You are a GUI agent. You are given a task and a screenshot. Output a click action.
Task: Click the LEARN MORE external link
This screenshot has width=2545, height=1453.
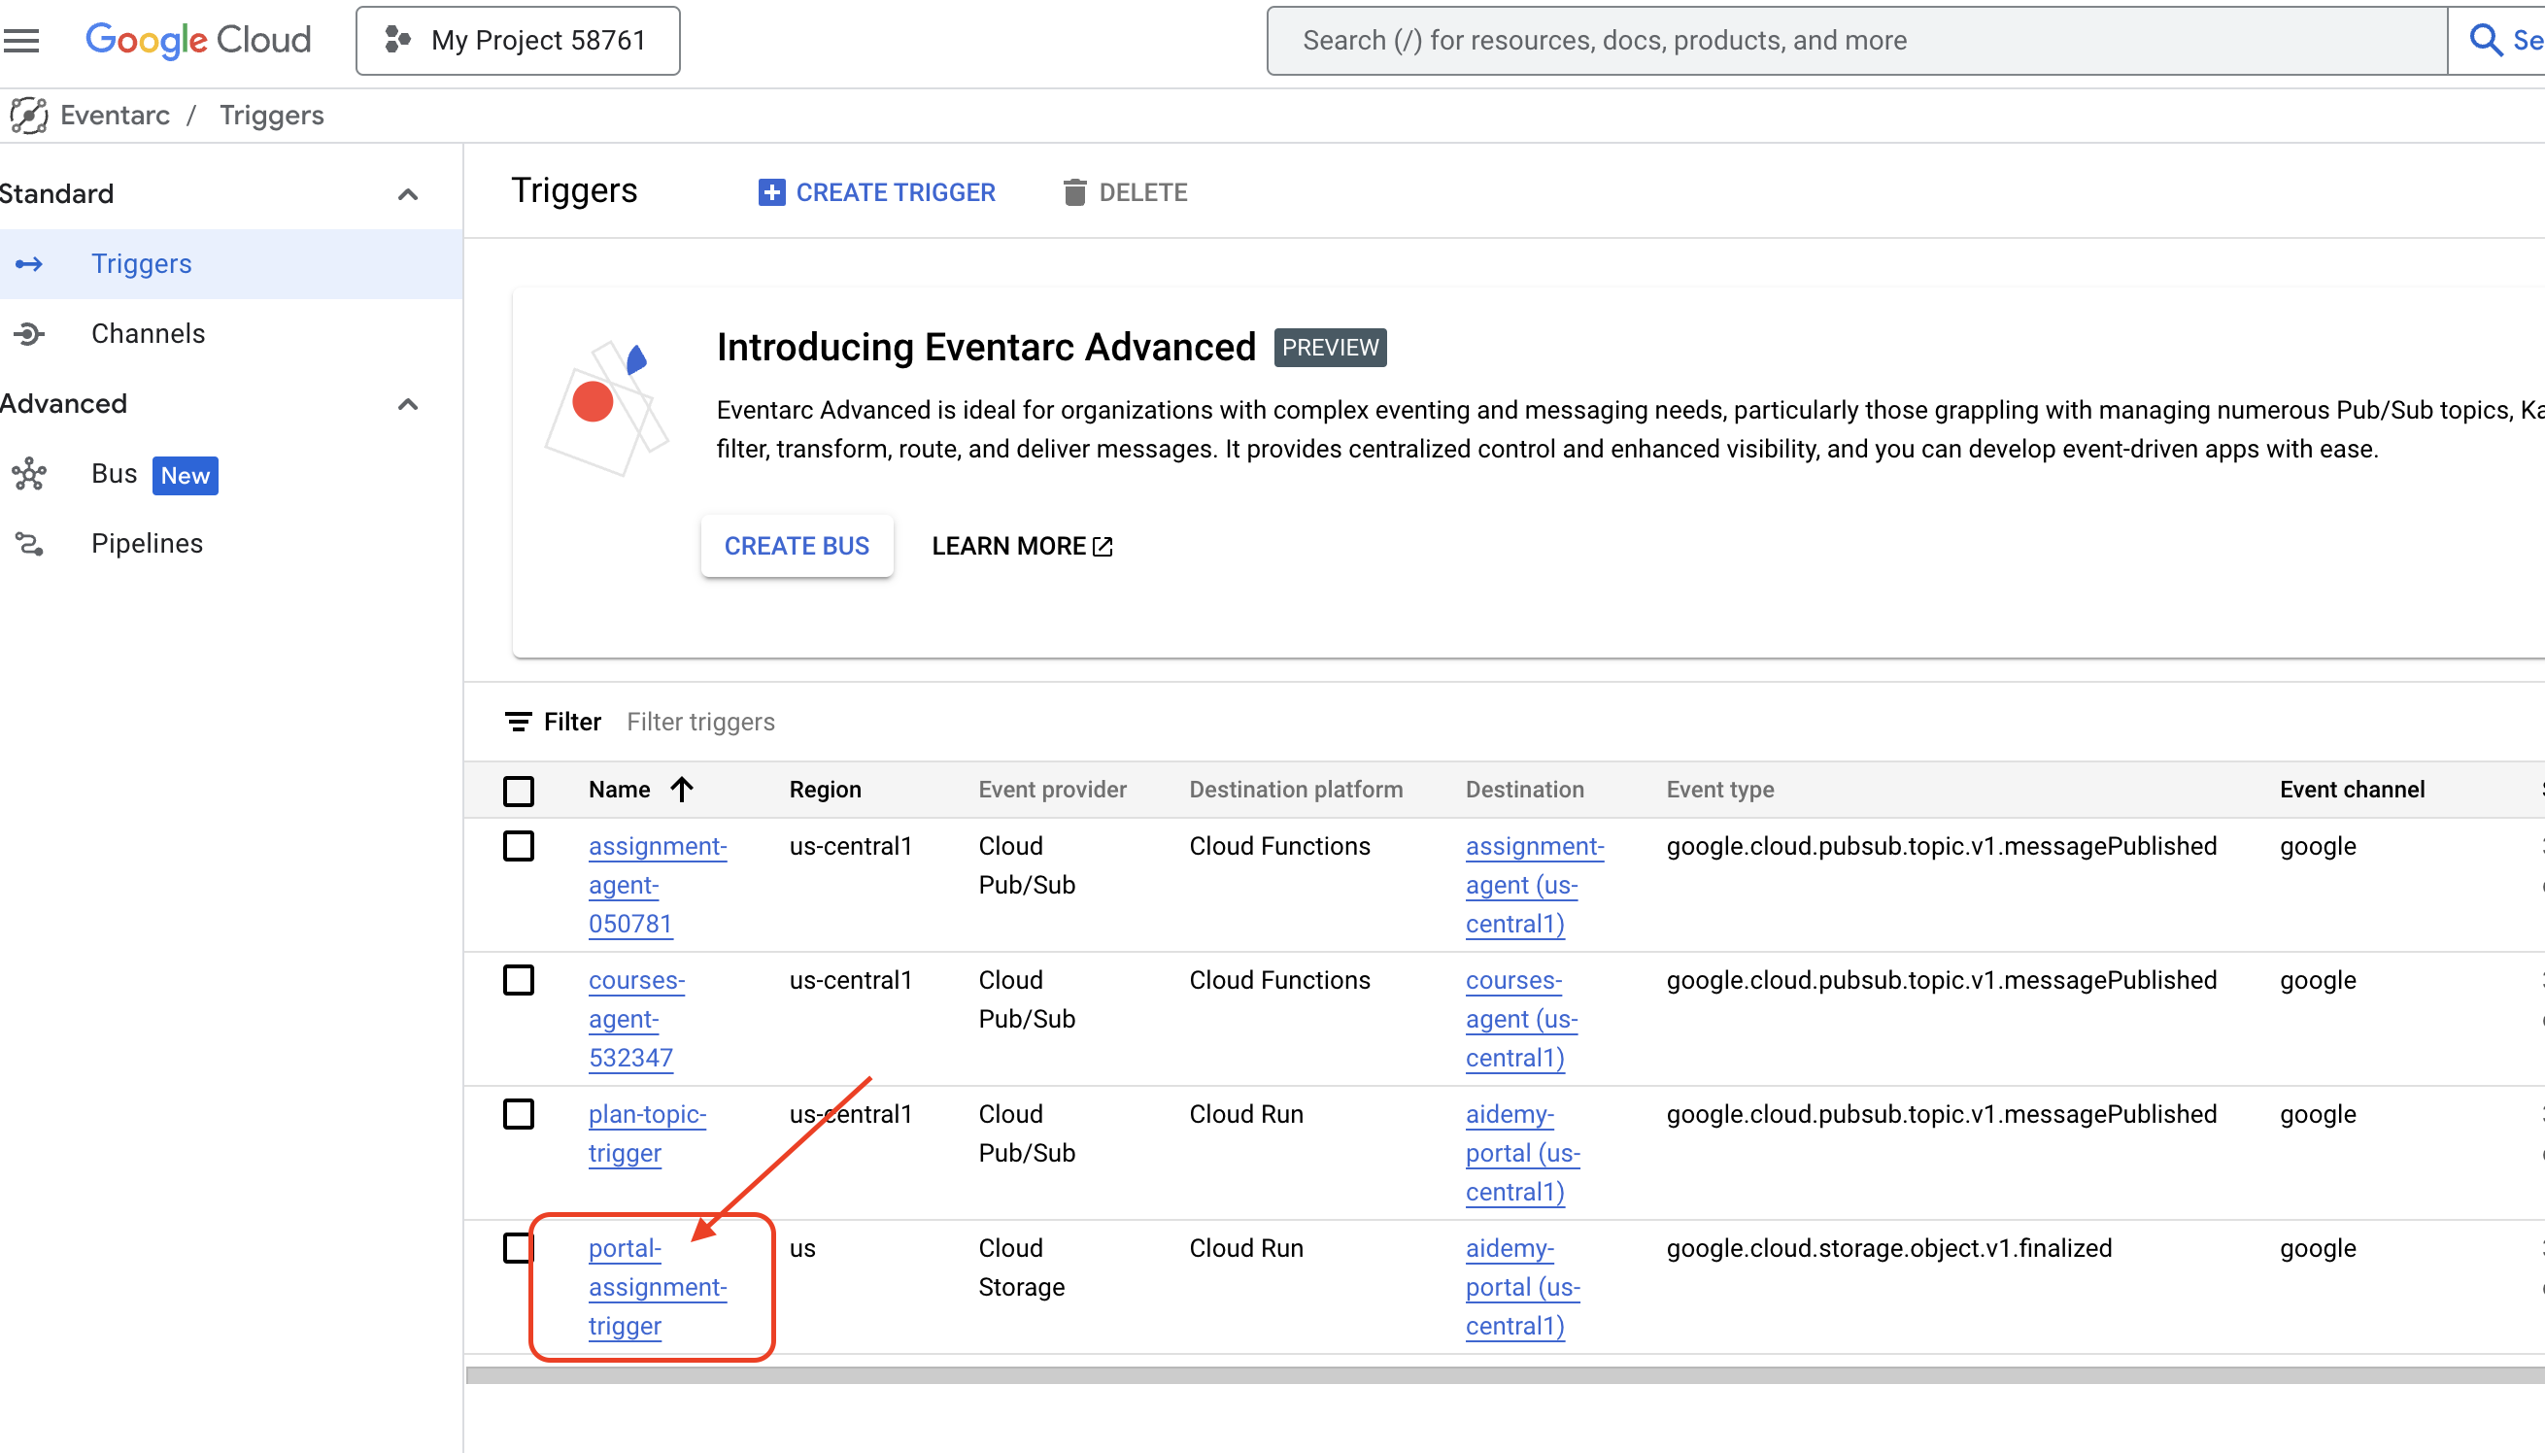tap(1023, 546)
